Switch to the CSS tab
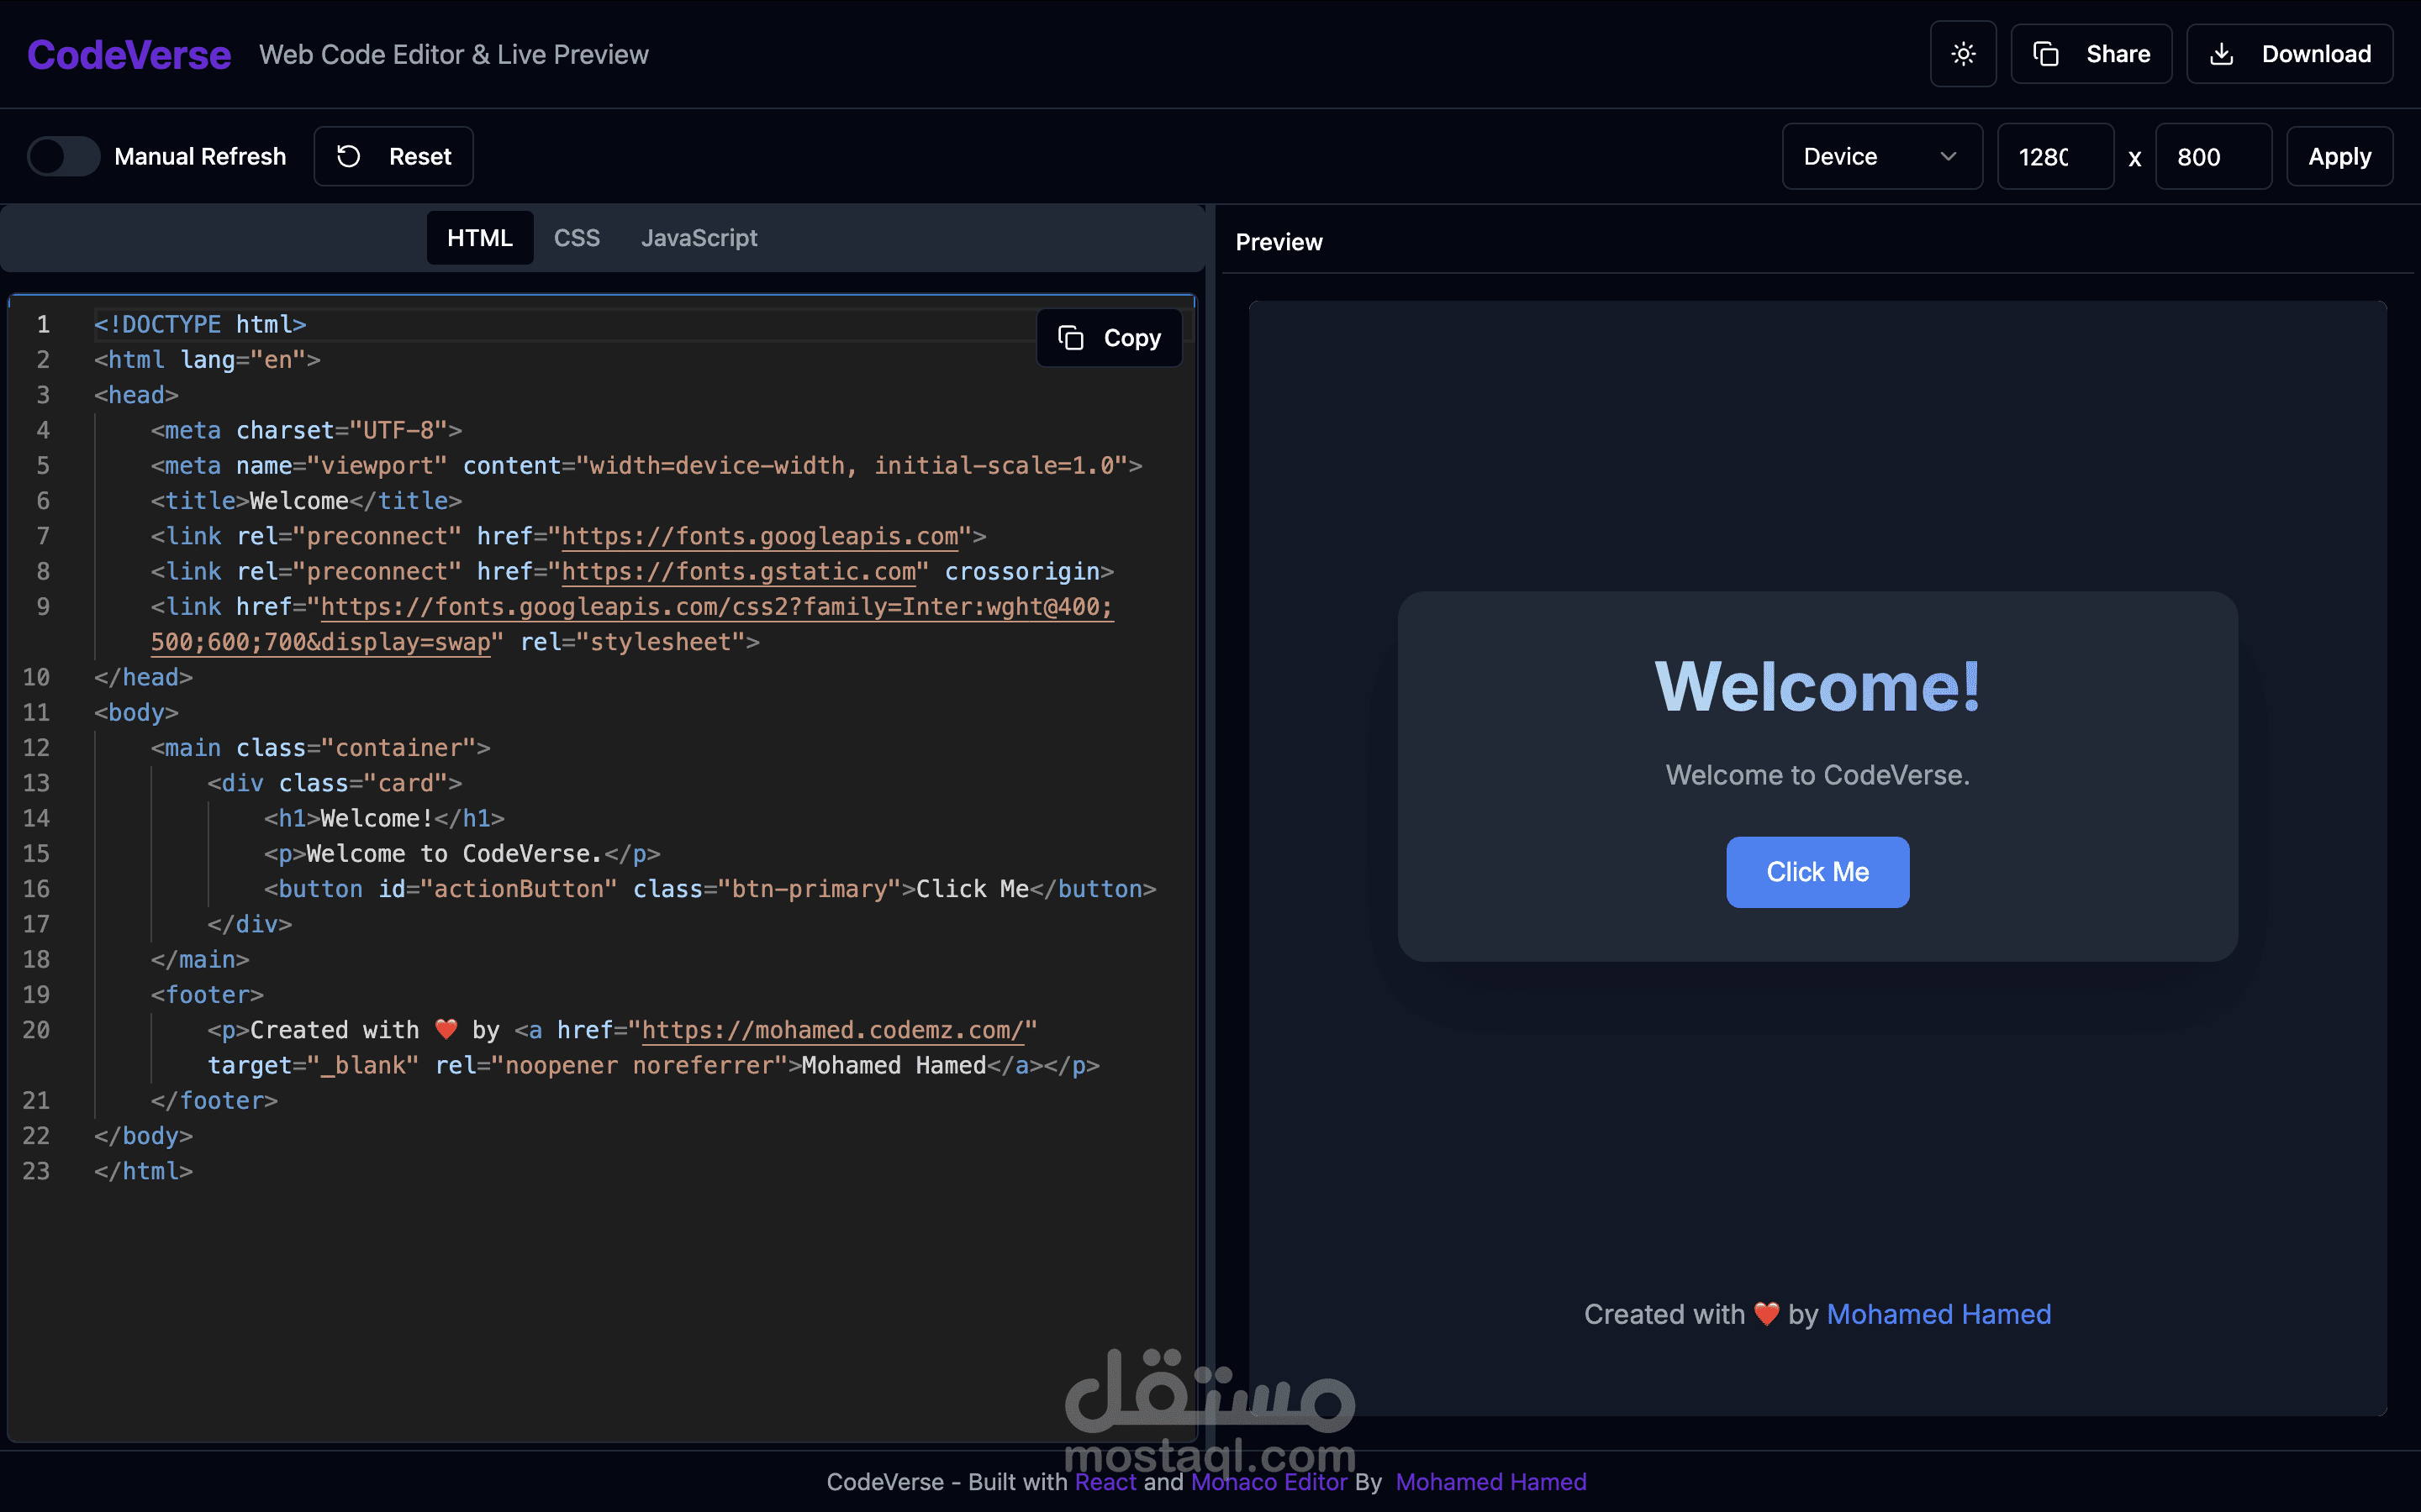2421x1512 pixels. [578, 238]
